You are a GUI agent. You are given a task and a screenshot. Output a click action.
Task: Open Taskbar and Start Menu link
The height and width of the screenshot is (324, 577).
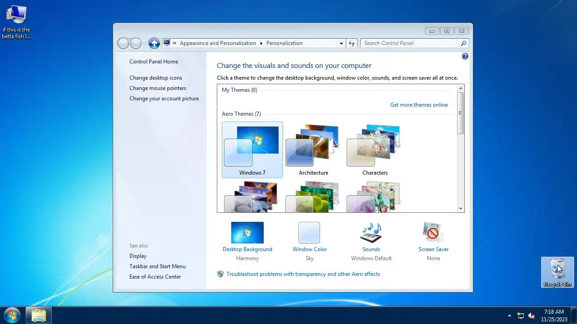point(157,266)
